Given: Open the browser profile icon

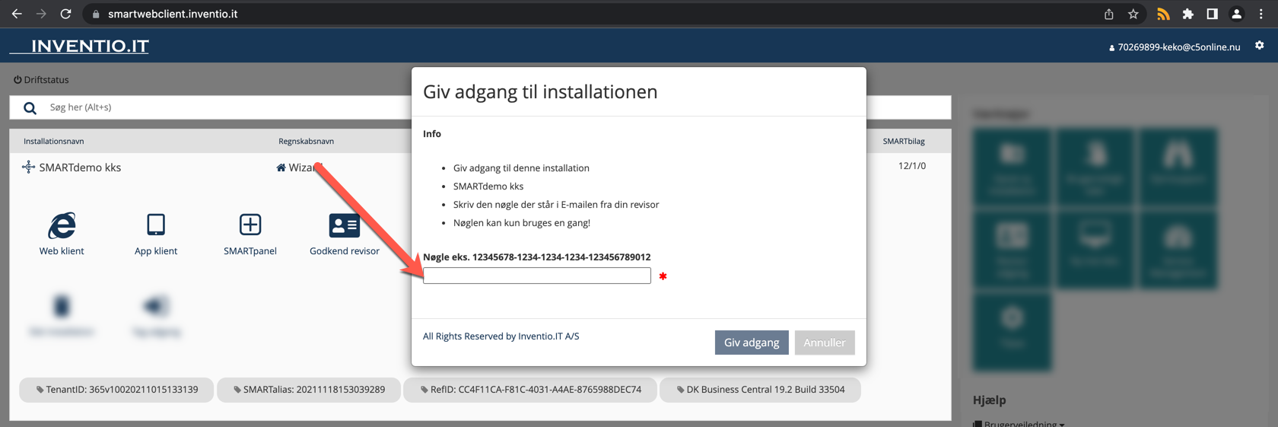Looking at the screenshot, I should (1237, 14).
